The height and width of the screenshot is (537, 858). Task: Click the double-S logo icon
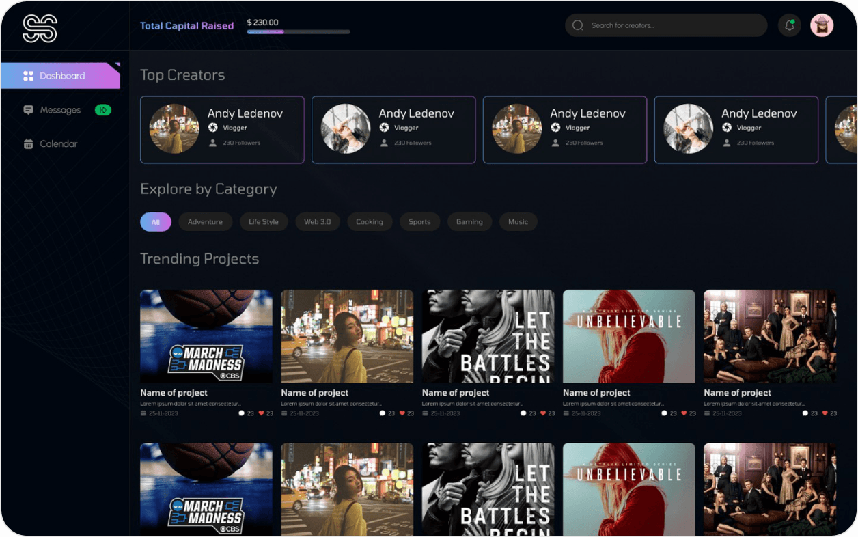coord(40,29)
